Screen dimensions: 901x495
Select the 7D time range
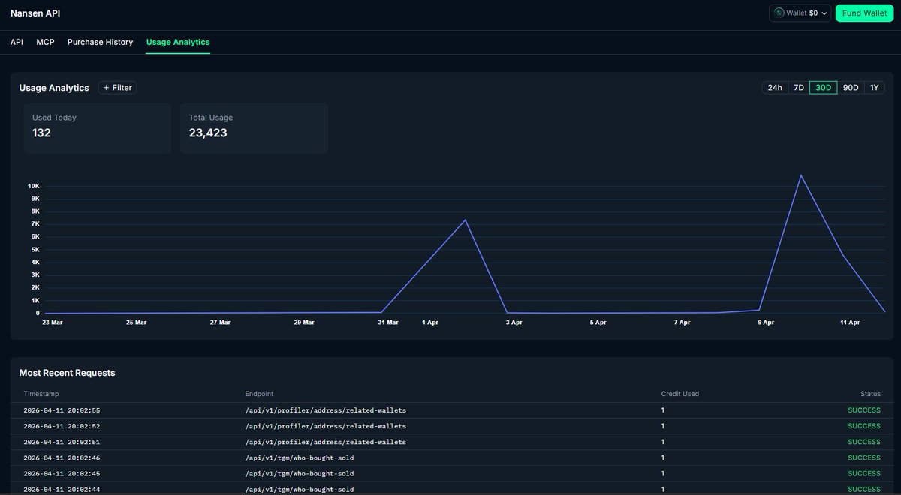tap(799, 88)
